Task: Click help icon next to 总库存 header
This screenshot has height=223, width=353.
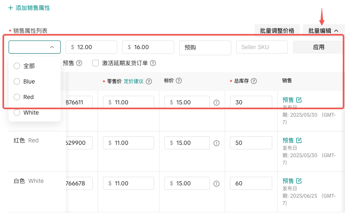Action: click(x=254, y=81)
